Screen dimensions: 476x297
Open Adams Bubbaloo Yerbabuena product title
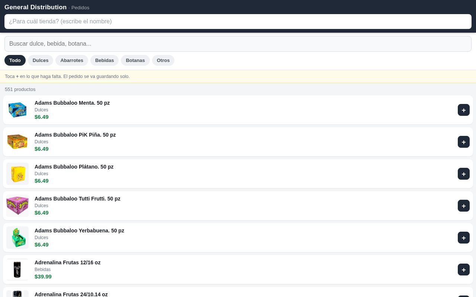point(79,231)
